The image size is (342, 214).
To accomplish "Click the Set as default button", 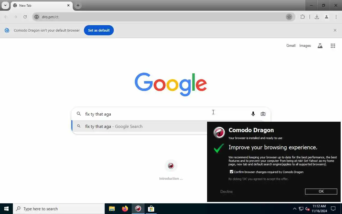I will 99,30.
